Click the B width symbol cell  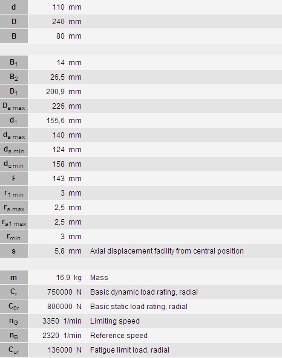coord(14,36)
